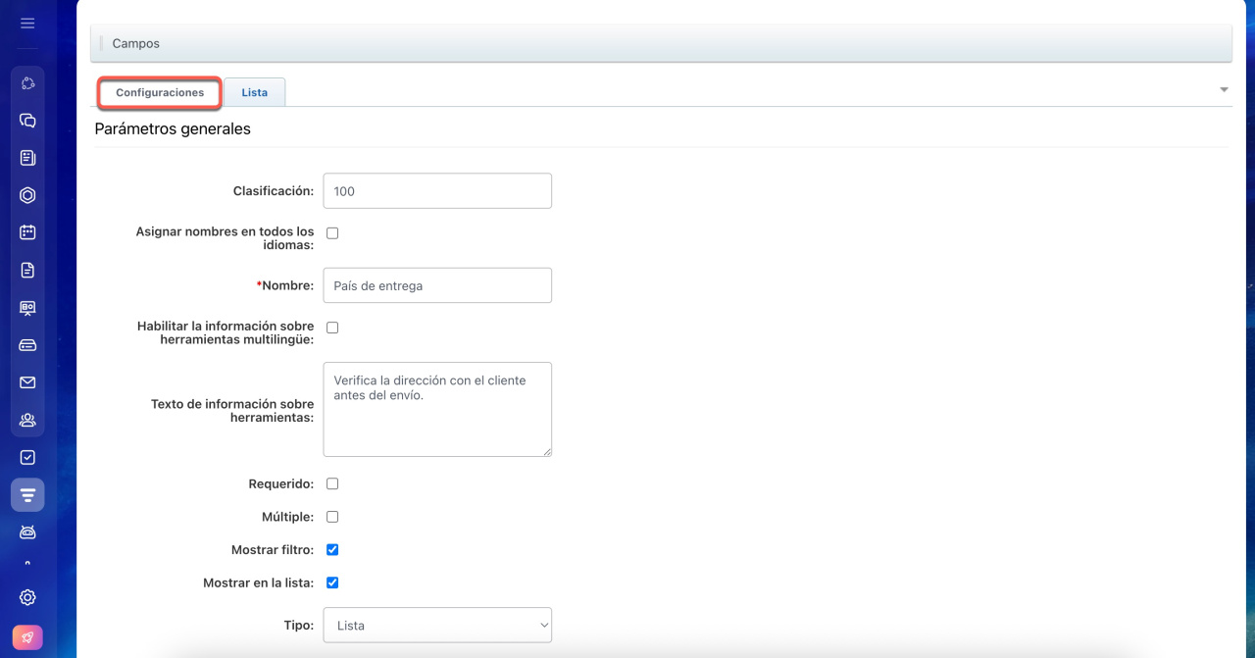This screenshot has height=658, width=1255.
Task: Open the contacts people icon
Action: (x=27, y=420)
